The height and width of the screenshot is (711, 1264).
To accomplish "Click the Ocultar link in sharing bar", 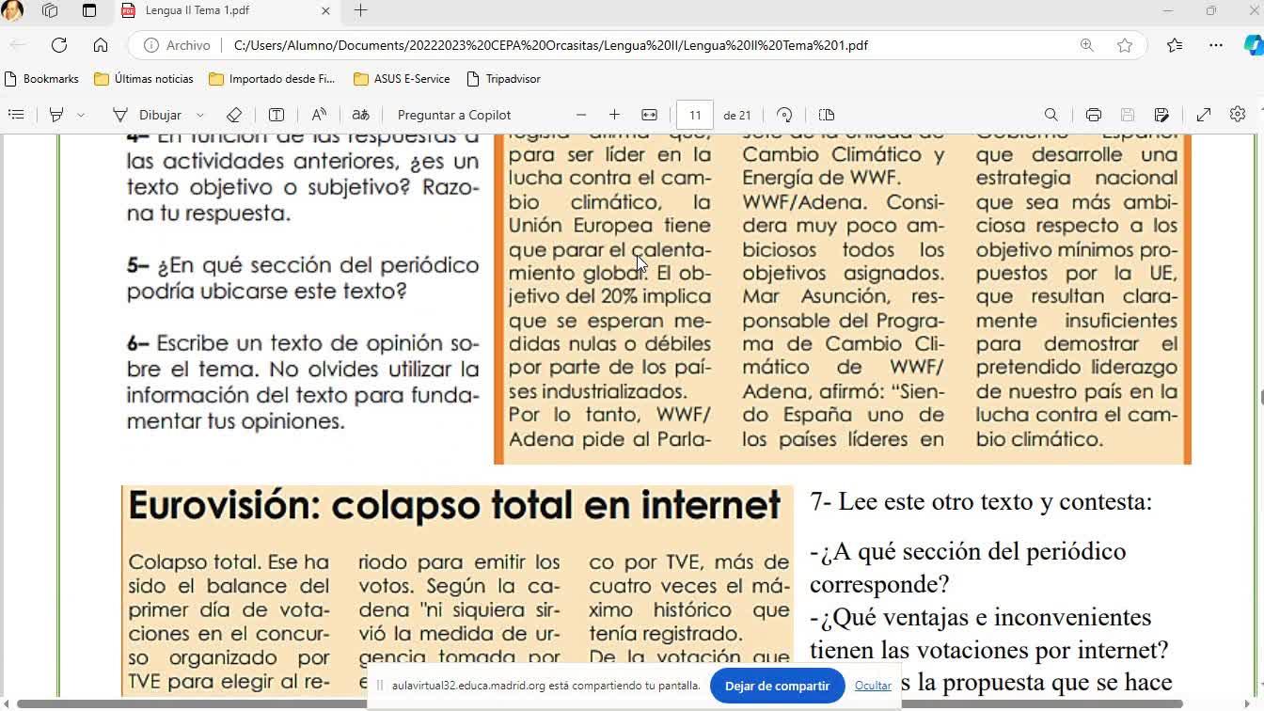I will (873, 686).
